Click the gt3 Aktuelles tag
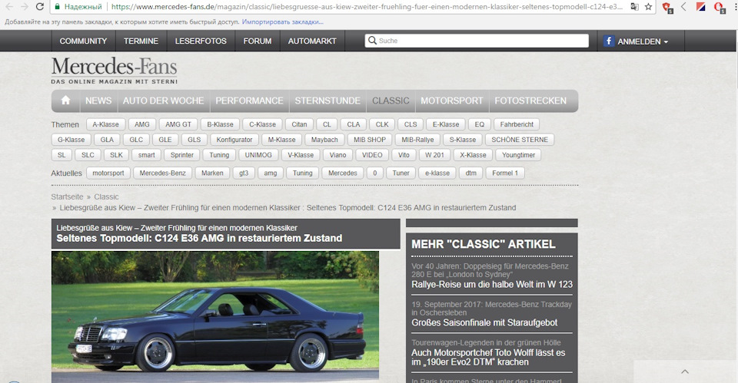The image size is (738, 383). [244, 173]
